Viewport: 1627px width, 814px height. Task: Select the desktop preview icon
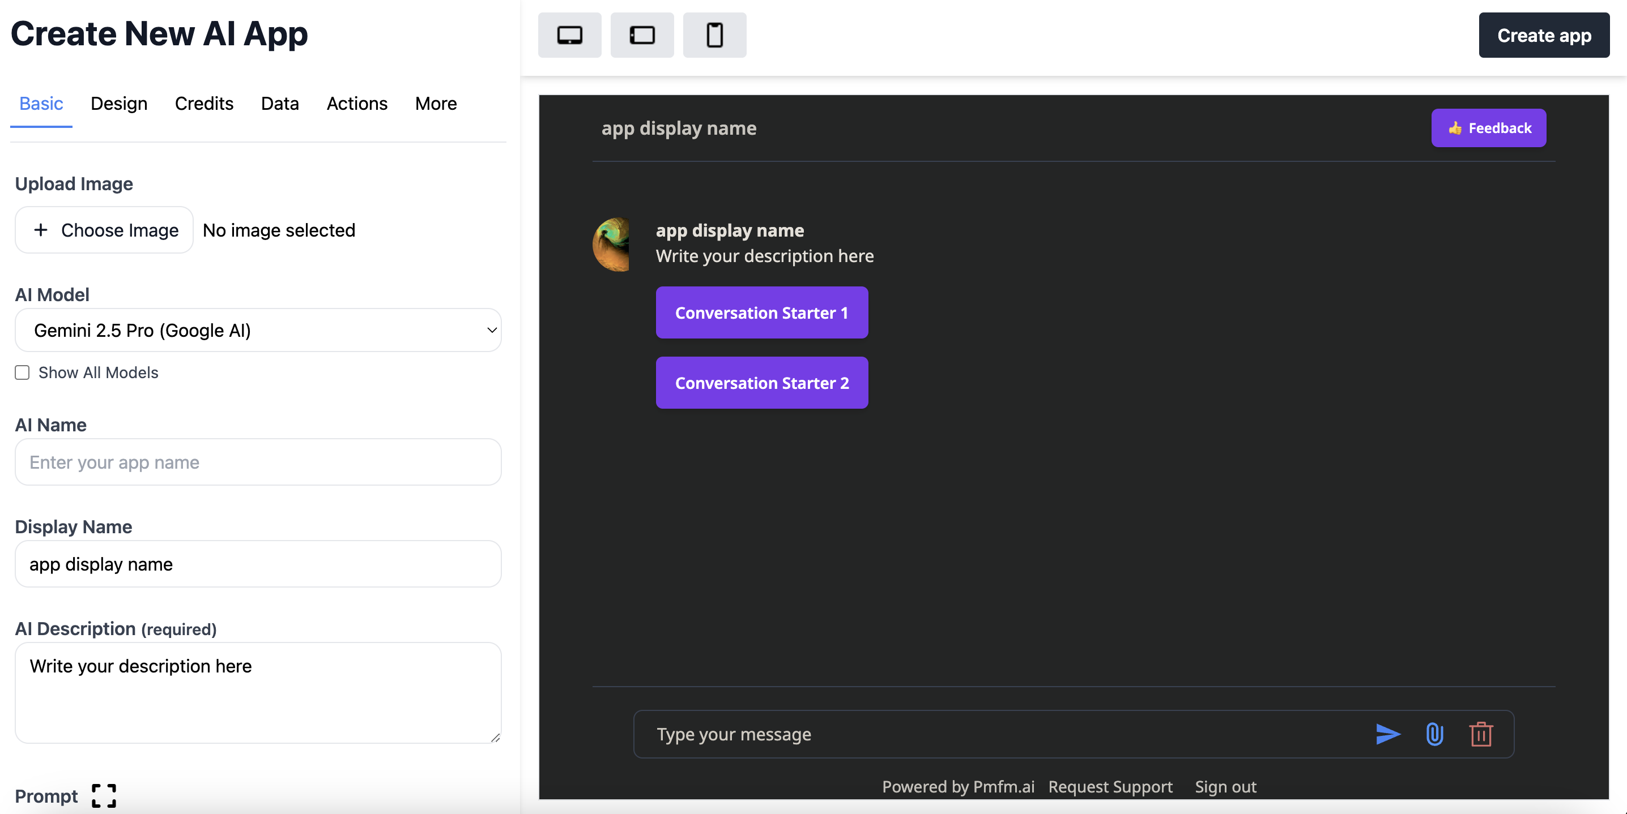click(569, 35)
